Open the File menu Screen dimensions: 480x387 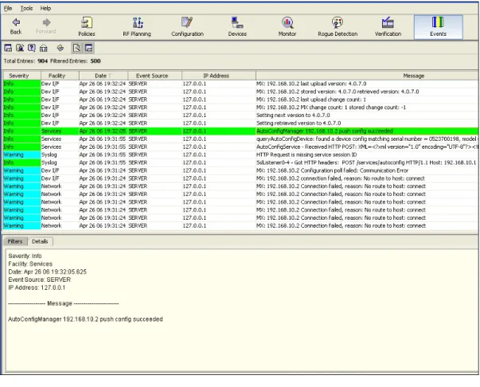[x=8, y=8]
